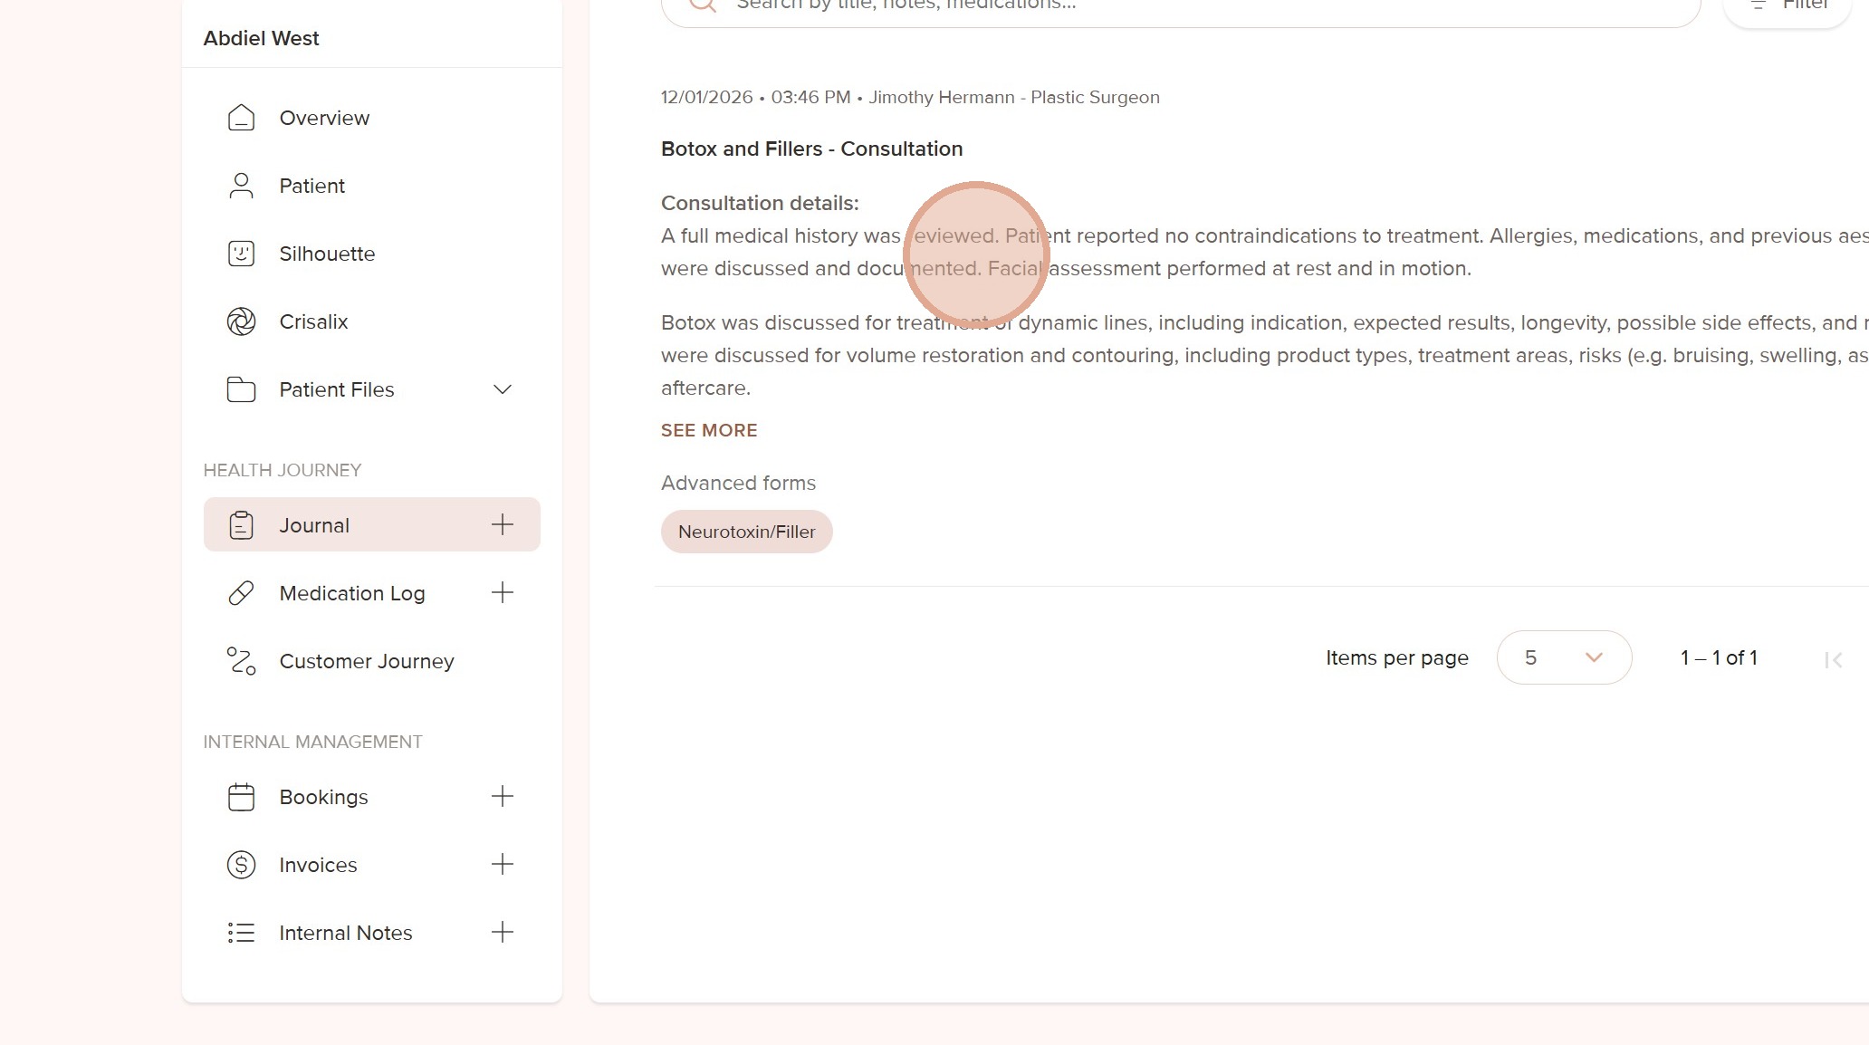
Task: Click the Overview house icon
Action: (241, 118)
